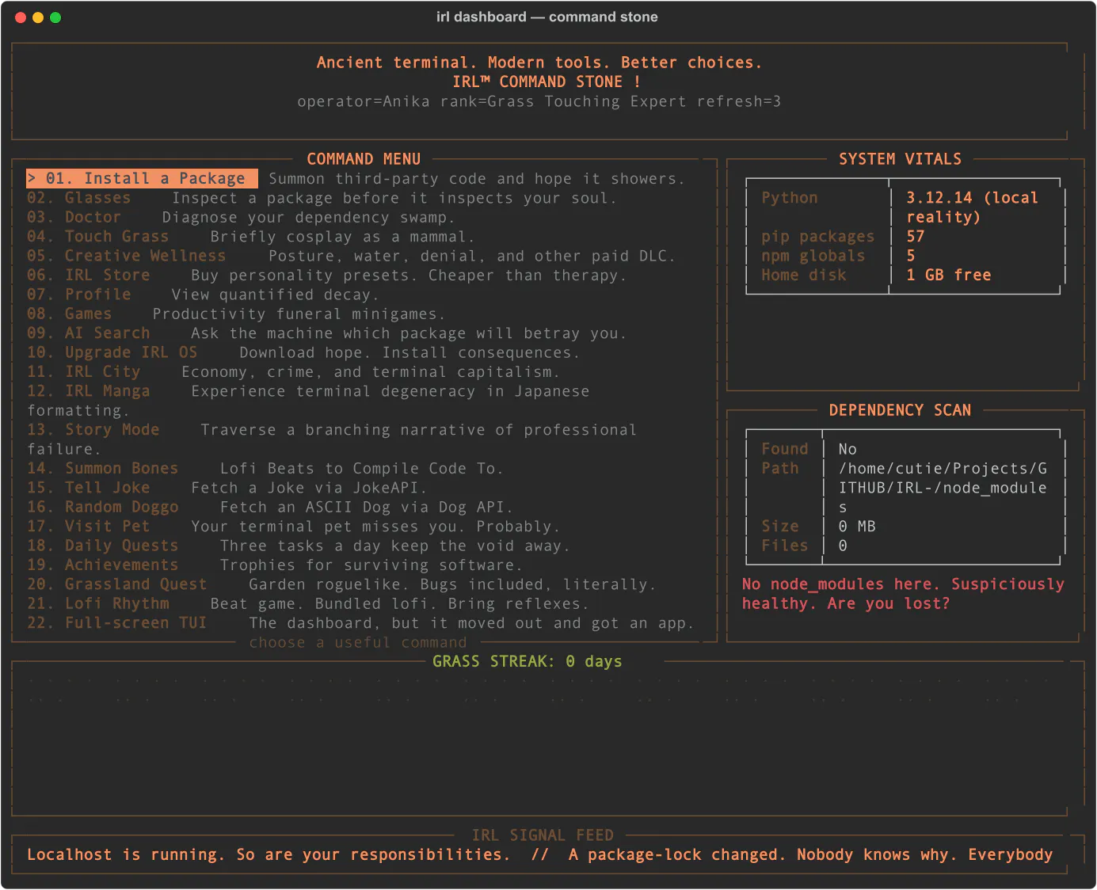Click the Home disk label
The width and height of the screenshot is (1097, 890).
pos(804,275)
